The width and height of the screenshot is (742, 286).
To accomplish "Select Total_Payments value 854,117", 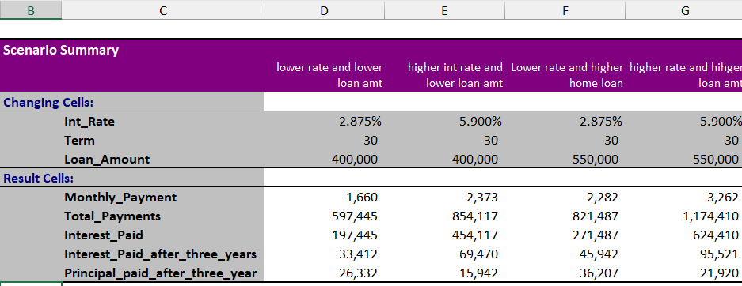I will tap(476, 216).
